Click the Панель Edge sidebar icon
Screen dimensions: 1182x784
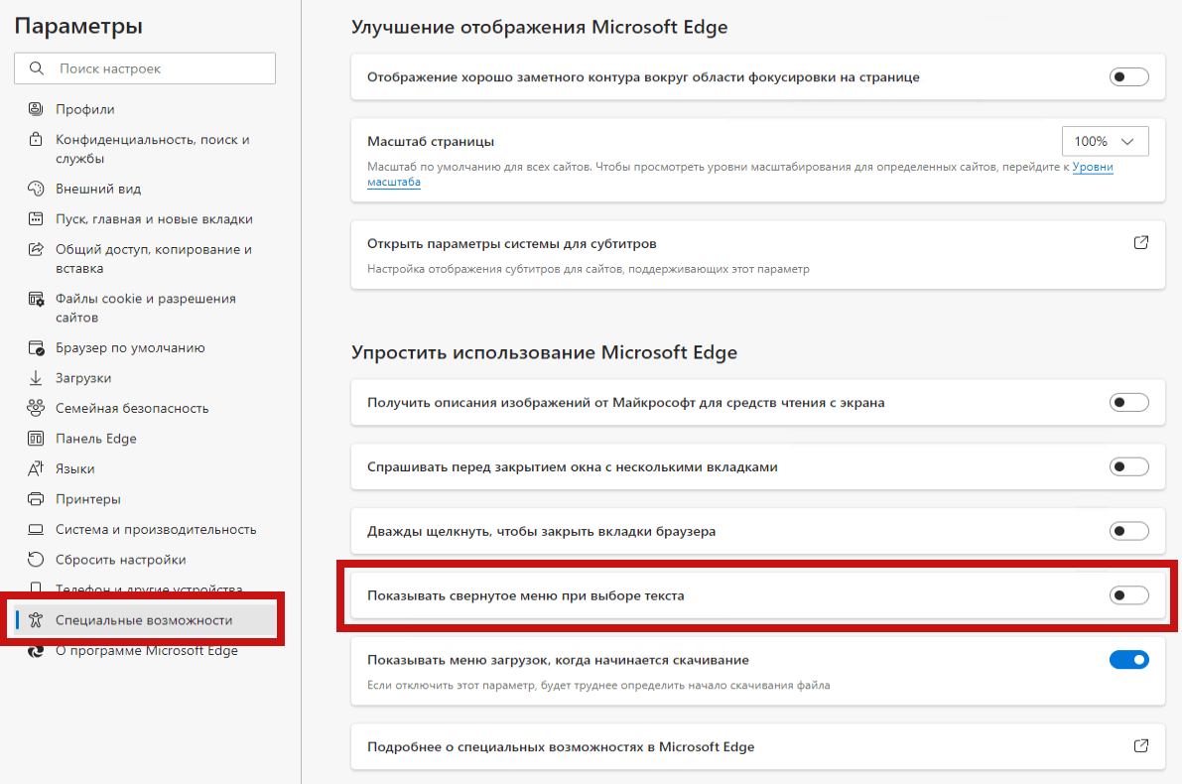click(x=36, y=438)
